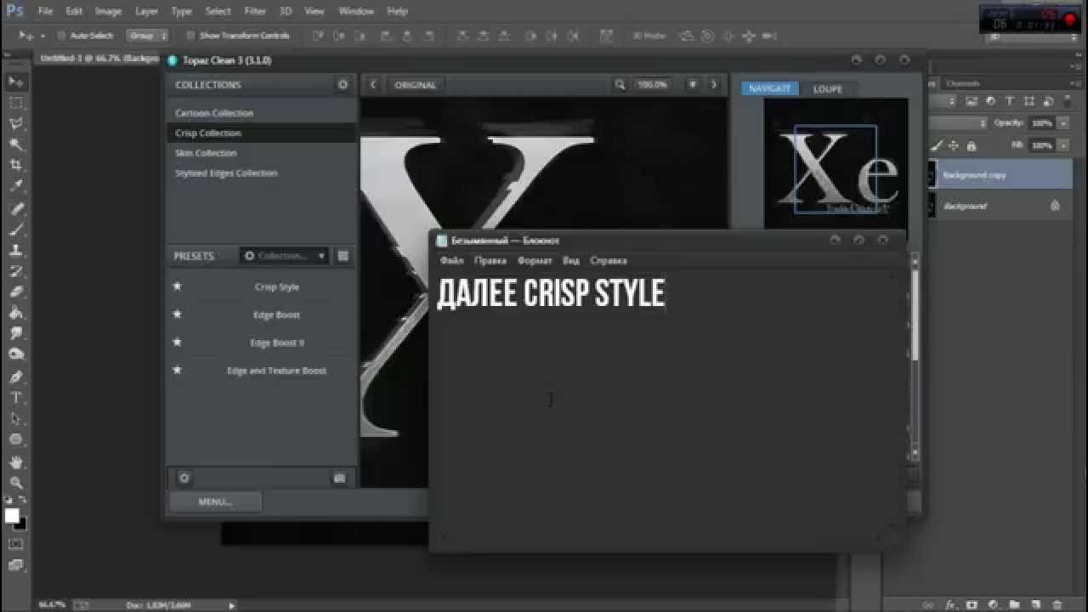This screenshot has height=612, width=1088.
Task: Open Notepad Формат menu
Action: pos(535,261)
